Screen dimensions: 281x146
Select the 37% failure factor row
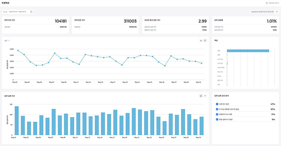pos(245,109)
